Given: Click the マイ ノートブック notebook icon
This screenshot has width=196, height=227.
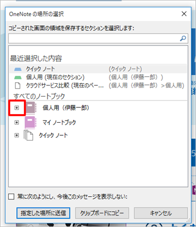Looking at the screenshot, I should click(x=30, y=122).
